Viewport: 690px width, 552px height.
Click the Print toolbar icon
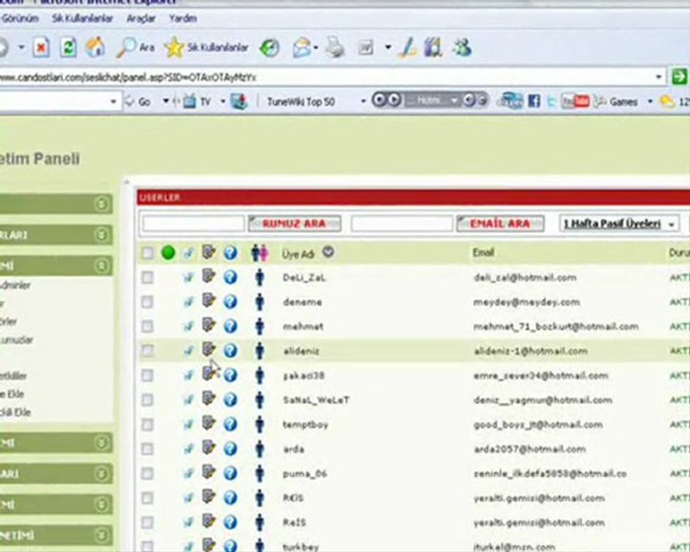(x=335, y=47)
